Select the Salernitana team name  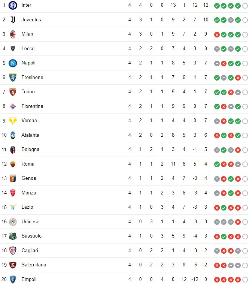point(34,265)
